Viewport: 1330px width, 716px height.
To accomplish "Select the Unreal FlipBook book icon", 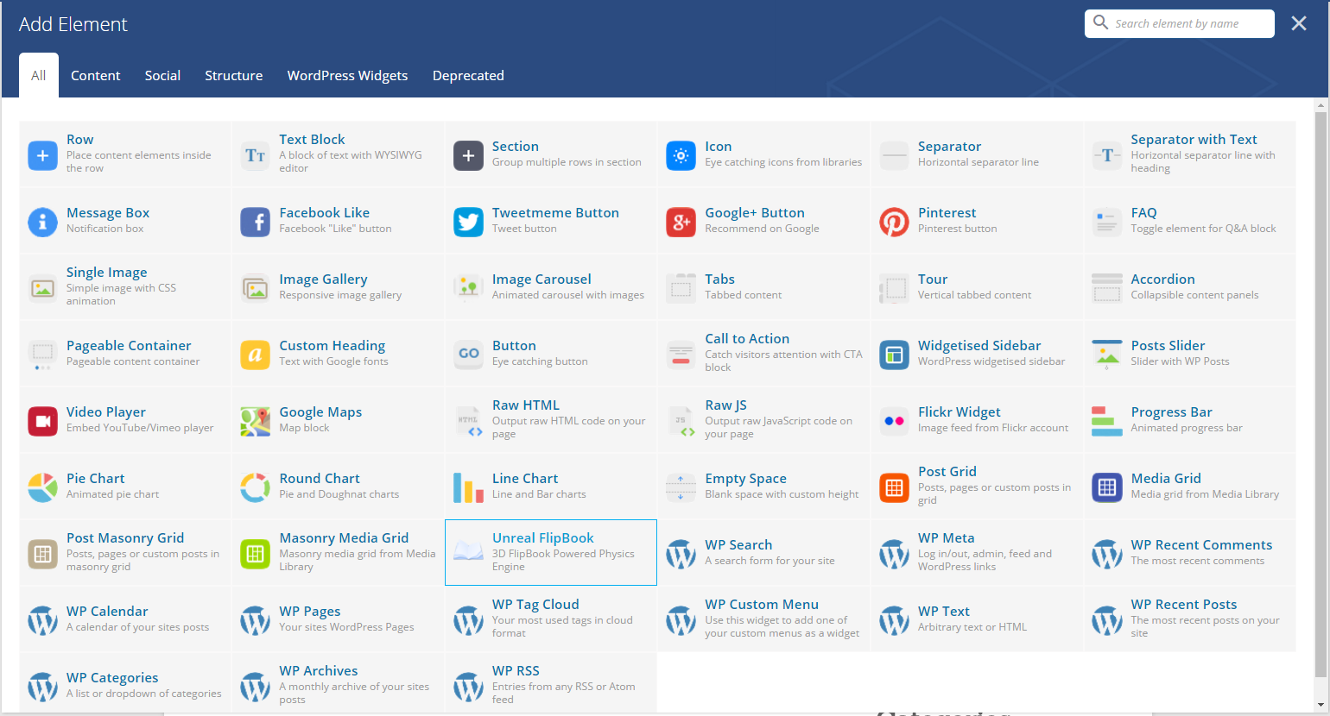I will (x=468, y=552).
